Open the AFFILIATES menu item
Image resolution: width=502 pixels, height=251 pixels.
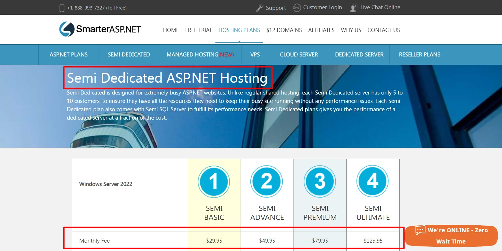pos(321,30)
